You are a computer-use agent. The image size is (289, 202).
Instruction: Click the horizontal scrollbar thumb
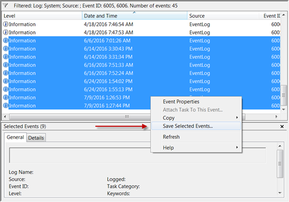coord(127,117)
